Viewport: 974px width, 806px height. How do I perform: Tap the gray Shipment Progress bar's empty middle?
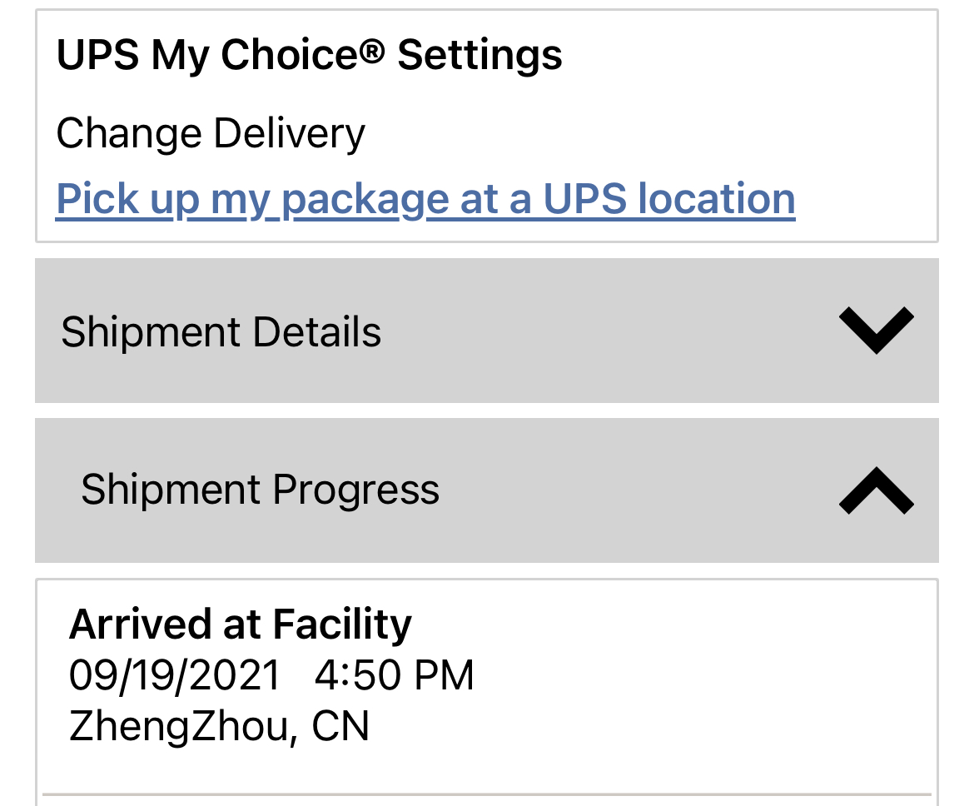633,490
